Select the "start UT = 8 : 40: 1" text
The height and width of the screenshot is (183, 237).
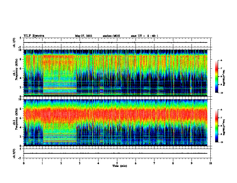coord(145,36)
